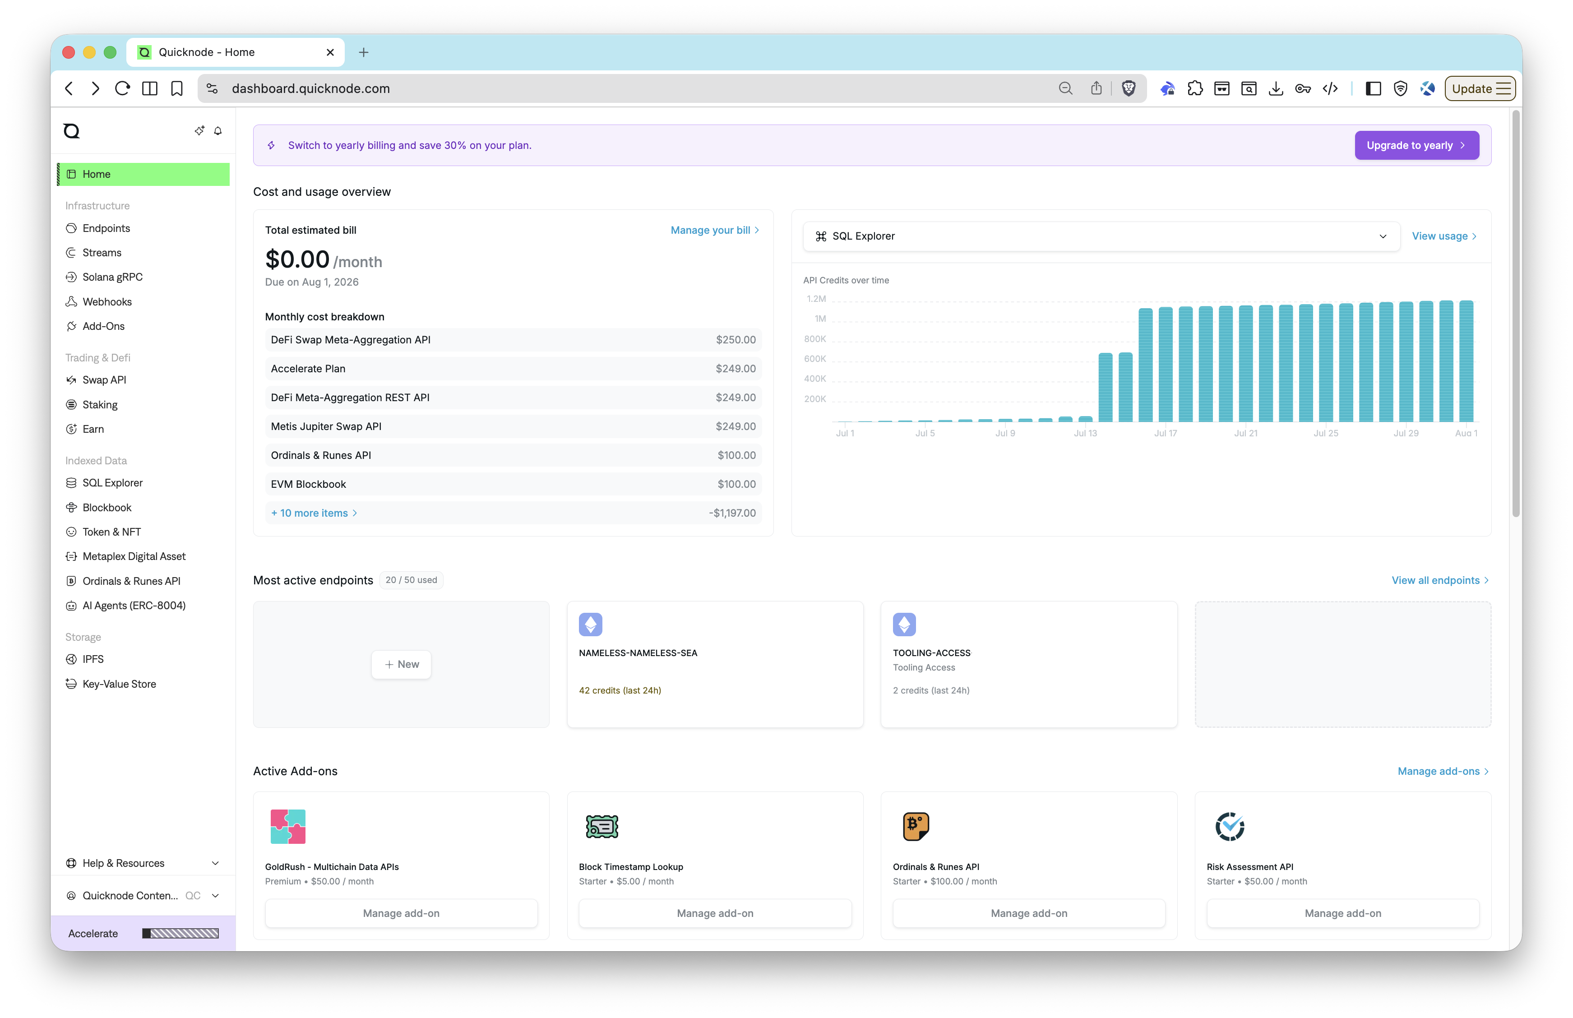Open Manage your bill link
The image size is (1573, 1018).
[x=714, y=230]
